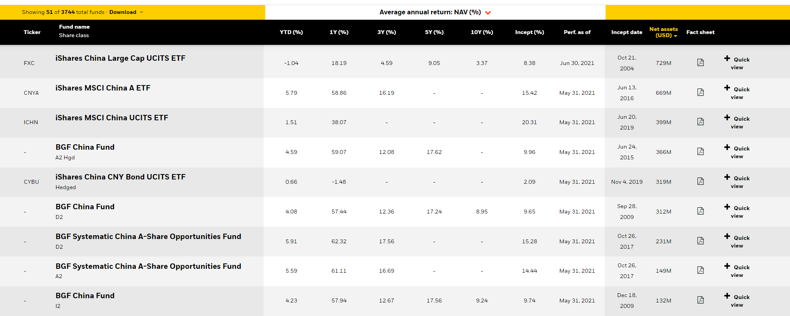The width and height of the screenshot is (790, 316).
Task: Expand Quick view for iShares MSCI China A ETF
Action: tap(737, 92)
